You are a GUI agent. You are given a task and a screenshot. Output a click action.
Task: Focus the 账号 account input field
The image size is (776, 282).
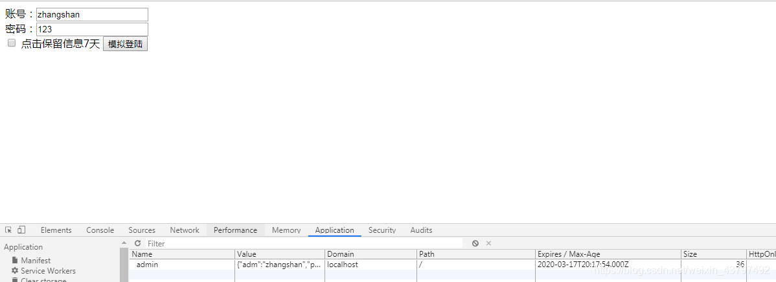pos(92,14)
